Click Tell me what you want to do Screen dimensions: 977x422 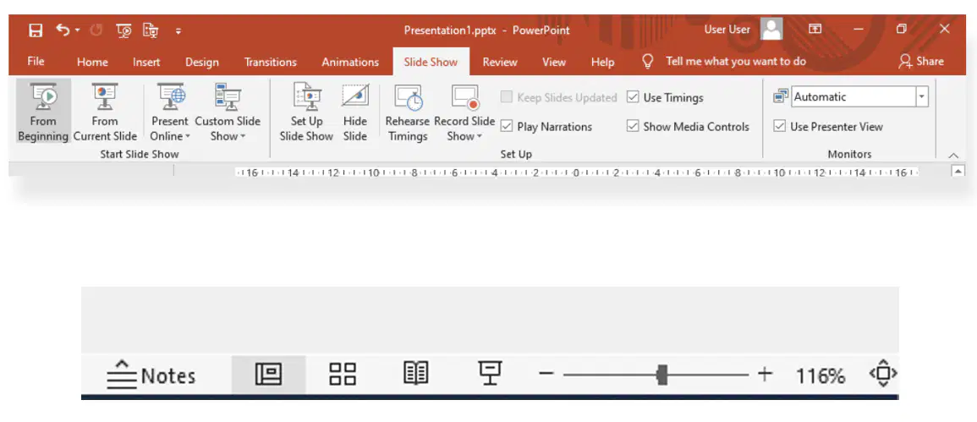736,61
